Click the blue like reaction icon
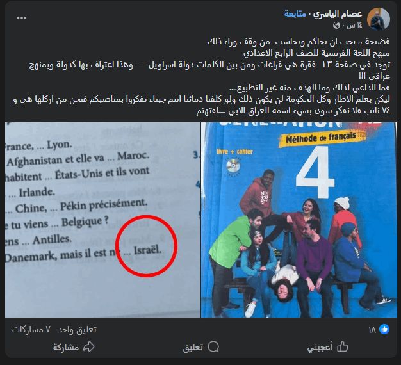401x365 pixels. pos(384,329)
